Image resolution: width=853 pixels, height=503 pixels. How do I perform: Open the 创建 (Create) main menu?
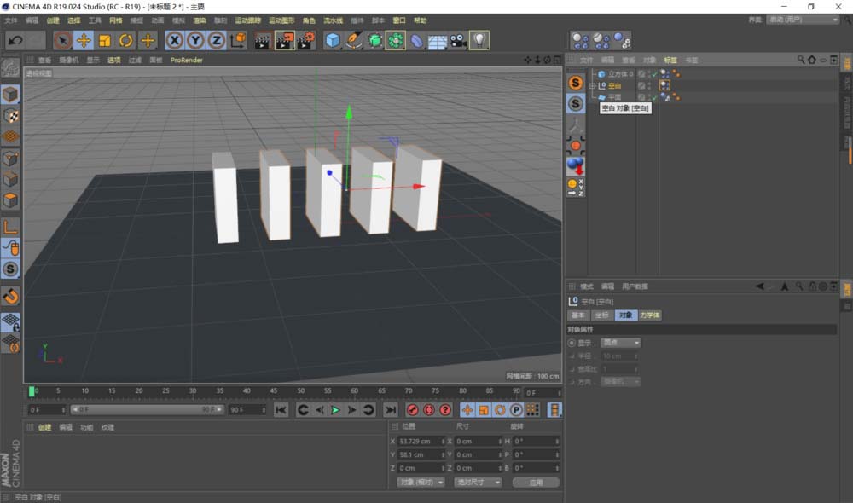click(53, 20)
